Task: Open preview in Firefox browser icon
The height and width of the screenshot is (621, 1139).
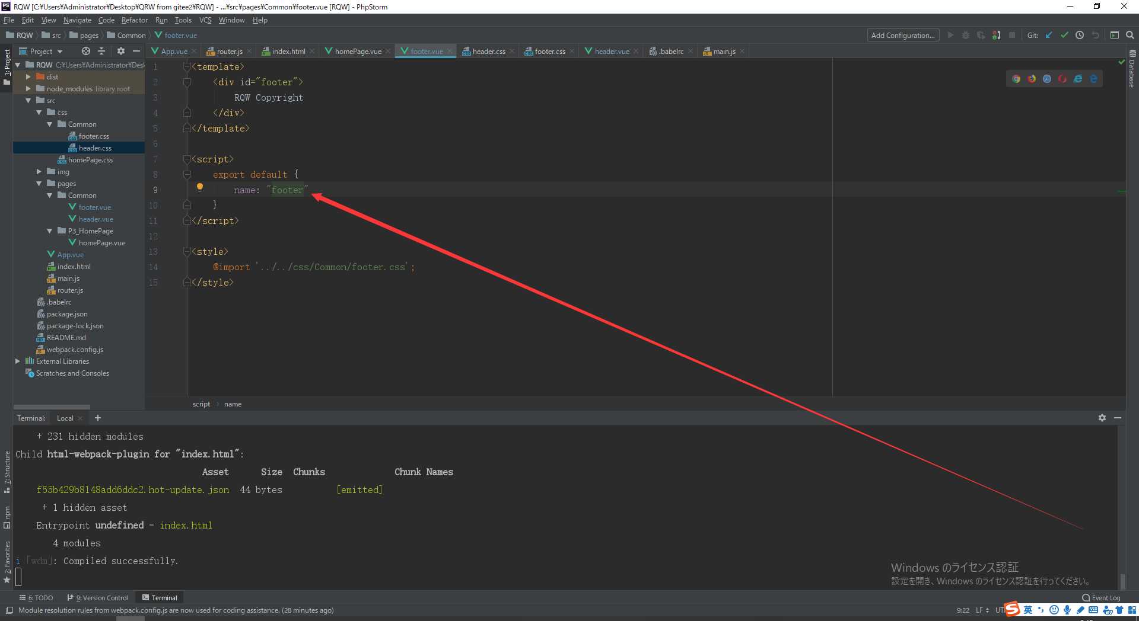Action: coord(1032,79)
